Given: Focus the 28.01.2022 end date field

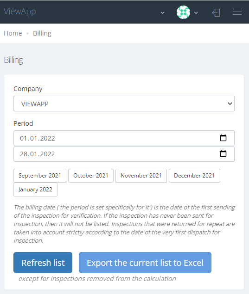Looking at the screenshot, I should click(x=124, y=154).
